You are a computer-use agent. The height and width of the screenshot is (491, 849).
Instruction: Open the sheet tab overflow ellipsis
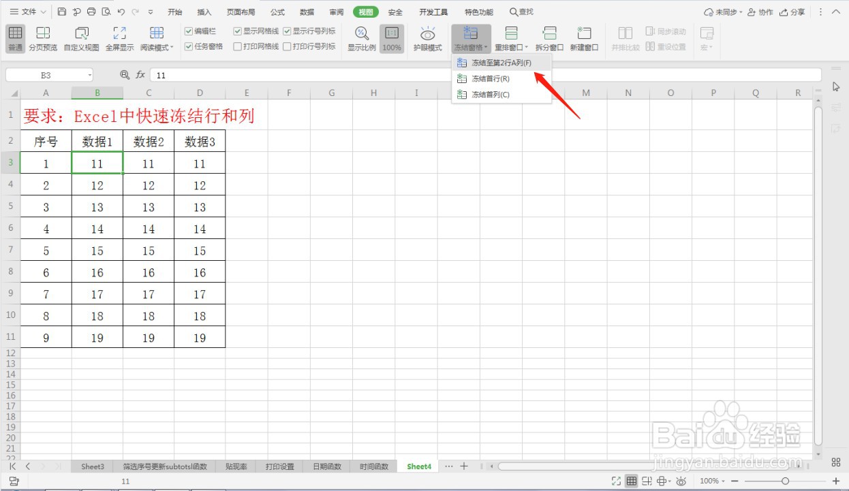coord(448,466)
